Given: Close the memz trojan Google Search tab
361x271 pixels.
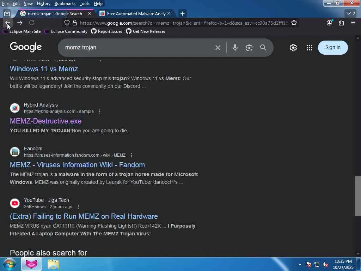Looking at the screenshot, I should pyautogui.click(x=90, y=14).
